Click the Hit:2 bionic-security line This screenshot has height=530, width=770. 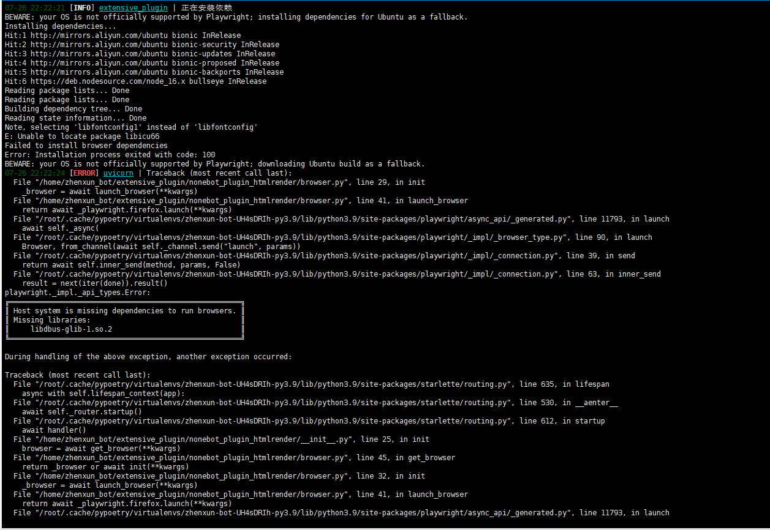pyautogui.click(x=142, y=45)
